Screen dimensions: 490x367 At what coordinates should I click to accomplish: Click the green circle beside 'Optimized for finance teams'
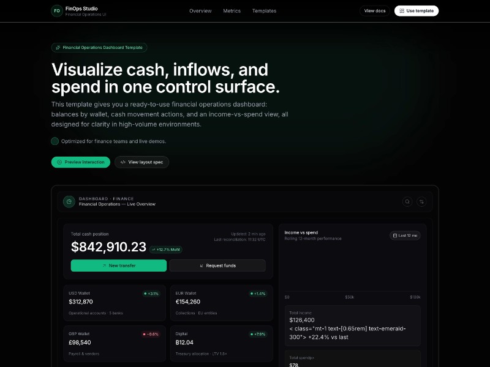55,141
